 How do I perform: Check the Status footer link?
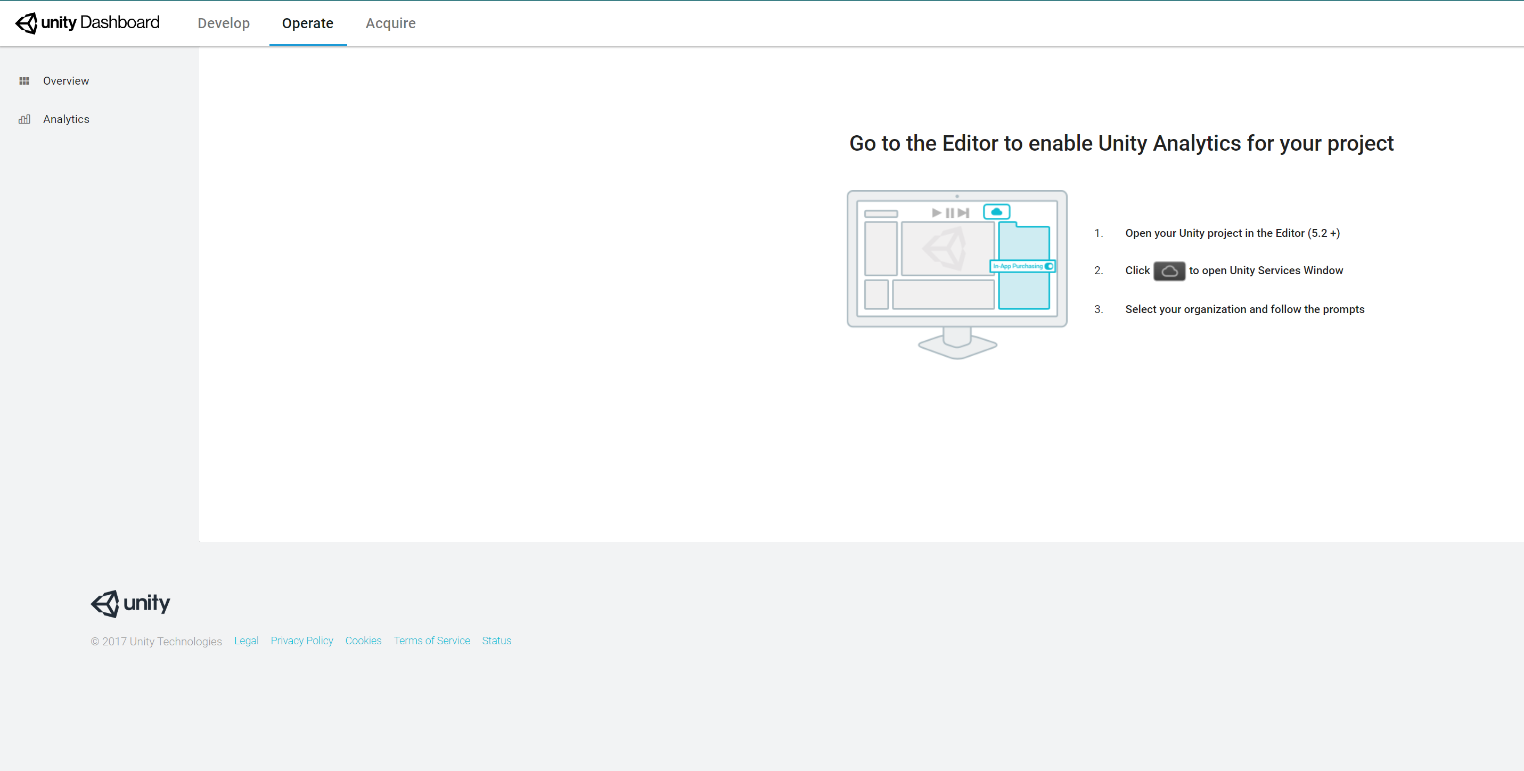pos(496,641)
